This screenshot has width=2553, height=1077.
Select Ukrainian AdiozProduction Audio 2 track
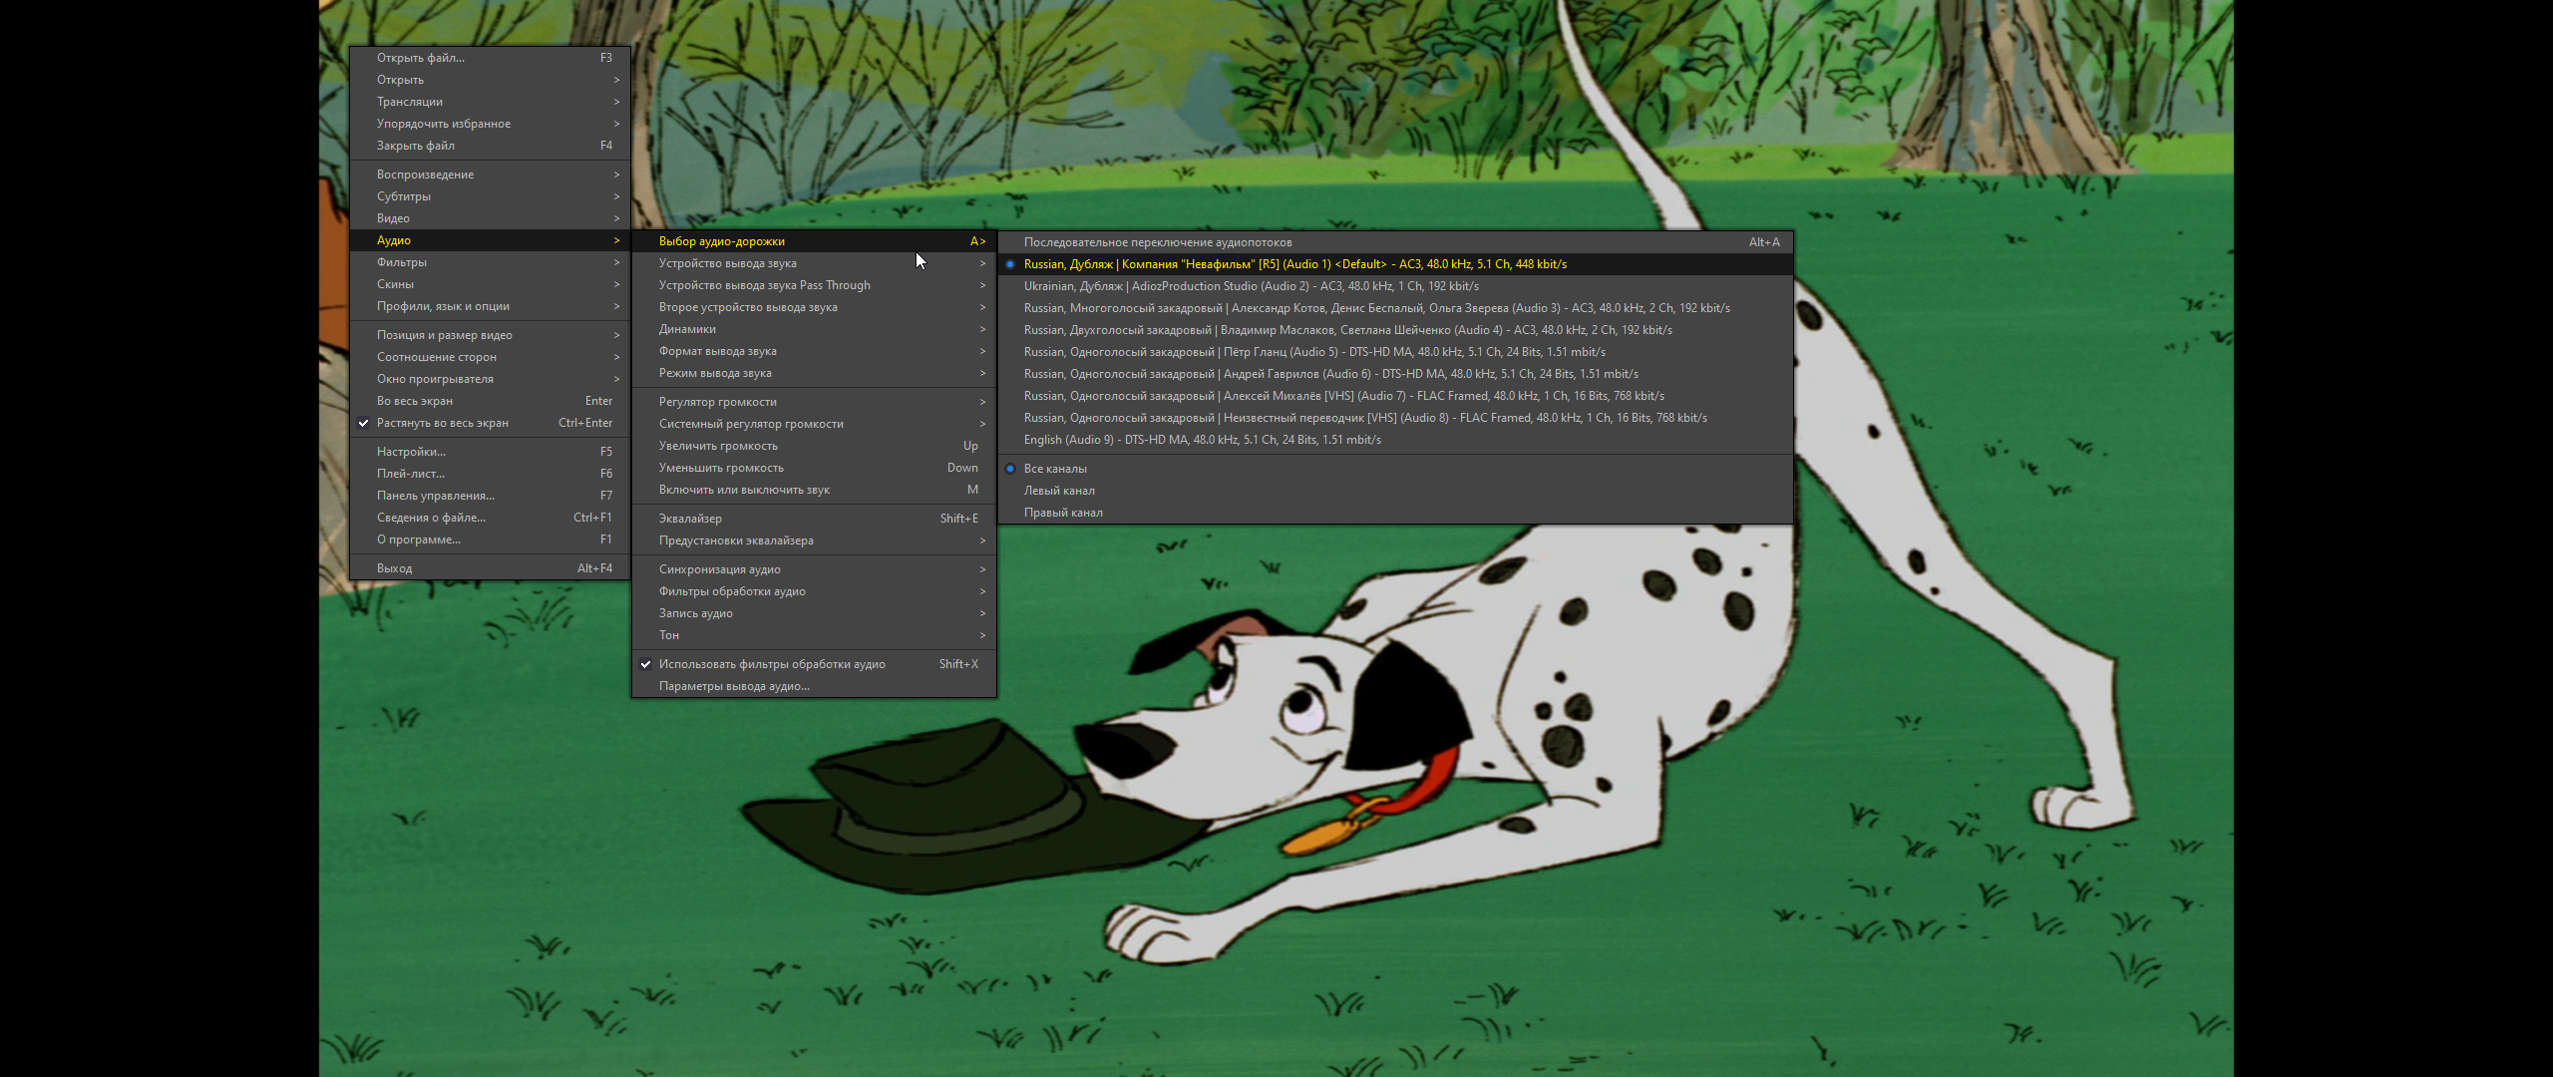pyautogui.click(x=1395, y=286)
